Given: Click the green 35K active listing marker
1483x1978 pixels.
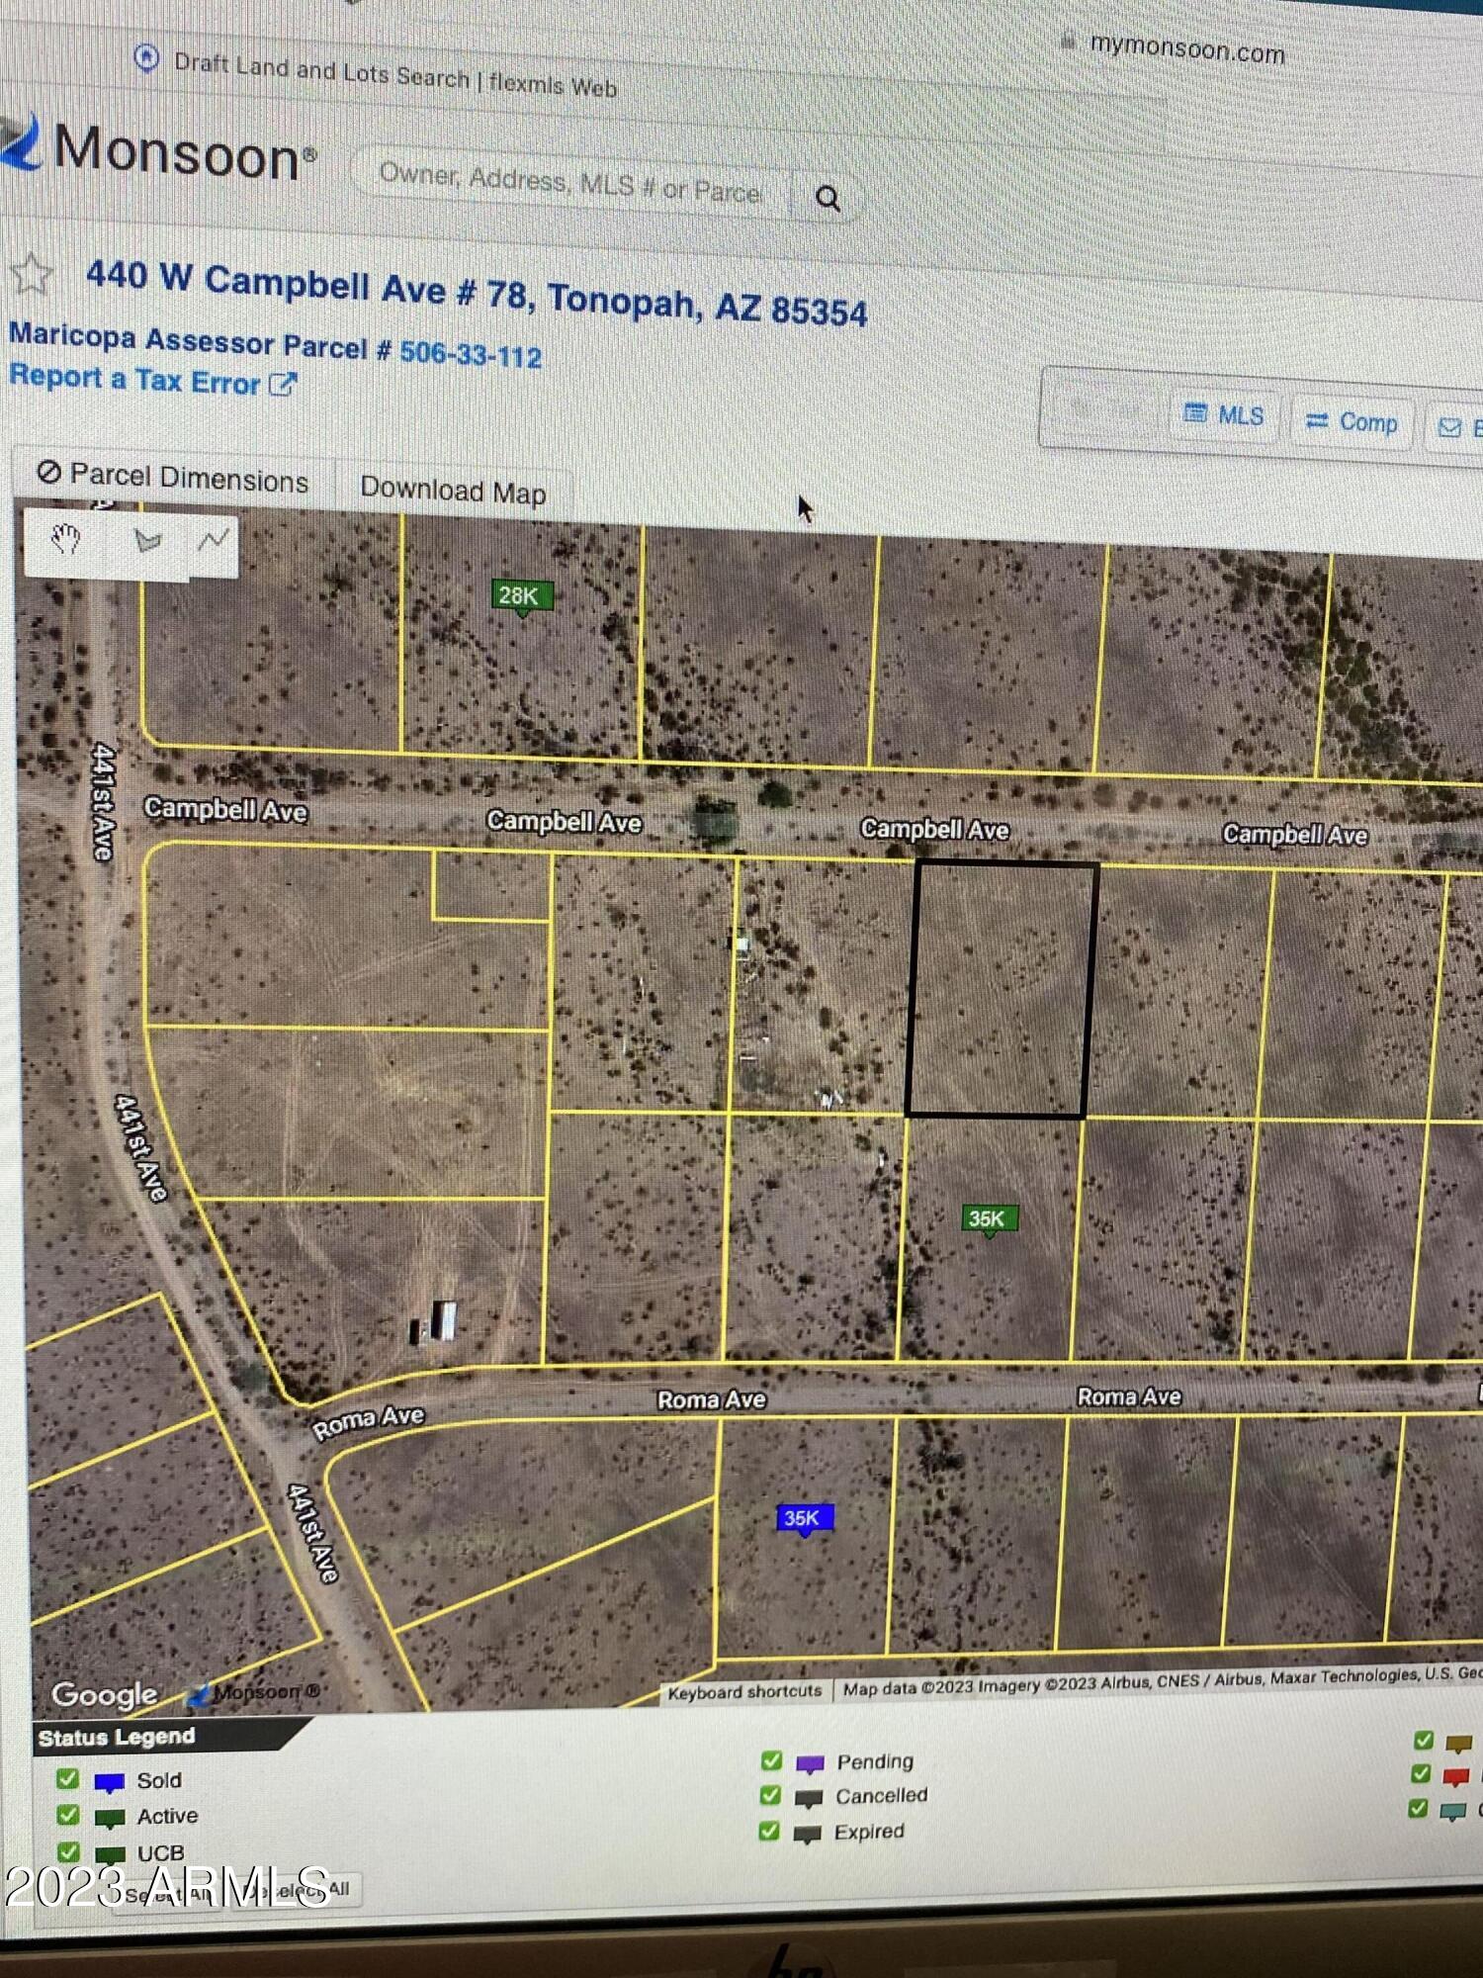Looking at the screenshot, I should (988, 1219).
